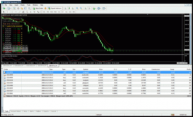This screenshot has width=193, height=117.
Task: Click the New Order button
Action: tap(38, 8)
